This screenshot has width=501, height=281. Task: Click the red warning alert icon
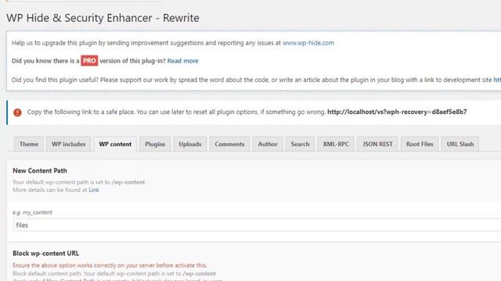pos(17,112)
